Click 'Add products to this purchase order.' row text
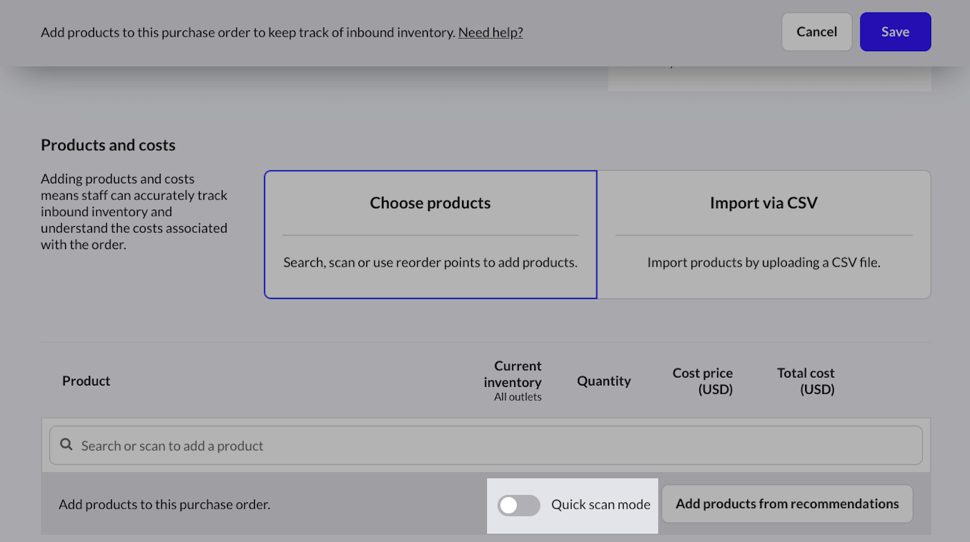970x542 pixels. point(164,505)
